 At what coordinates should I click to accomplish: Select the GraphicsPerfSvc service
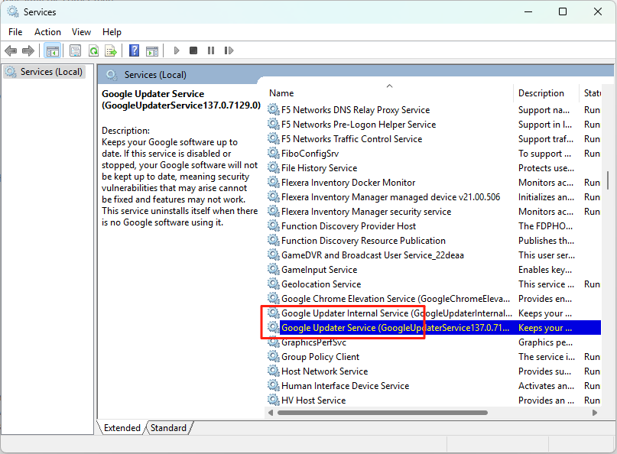313,342
